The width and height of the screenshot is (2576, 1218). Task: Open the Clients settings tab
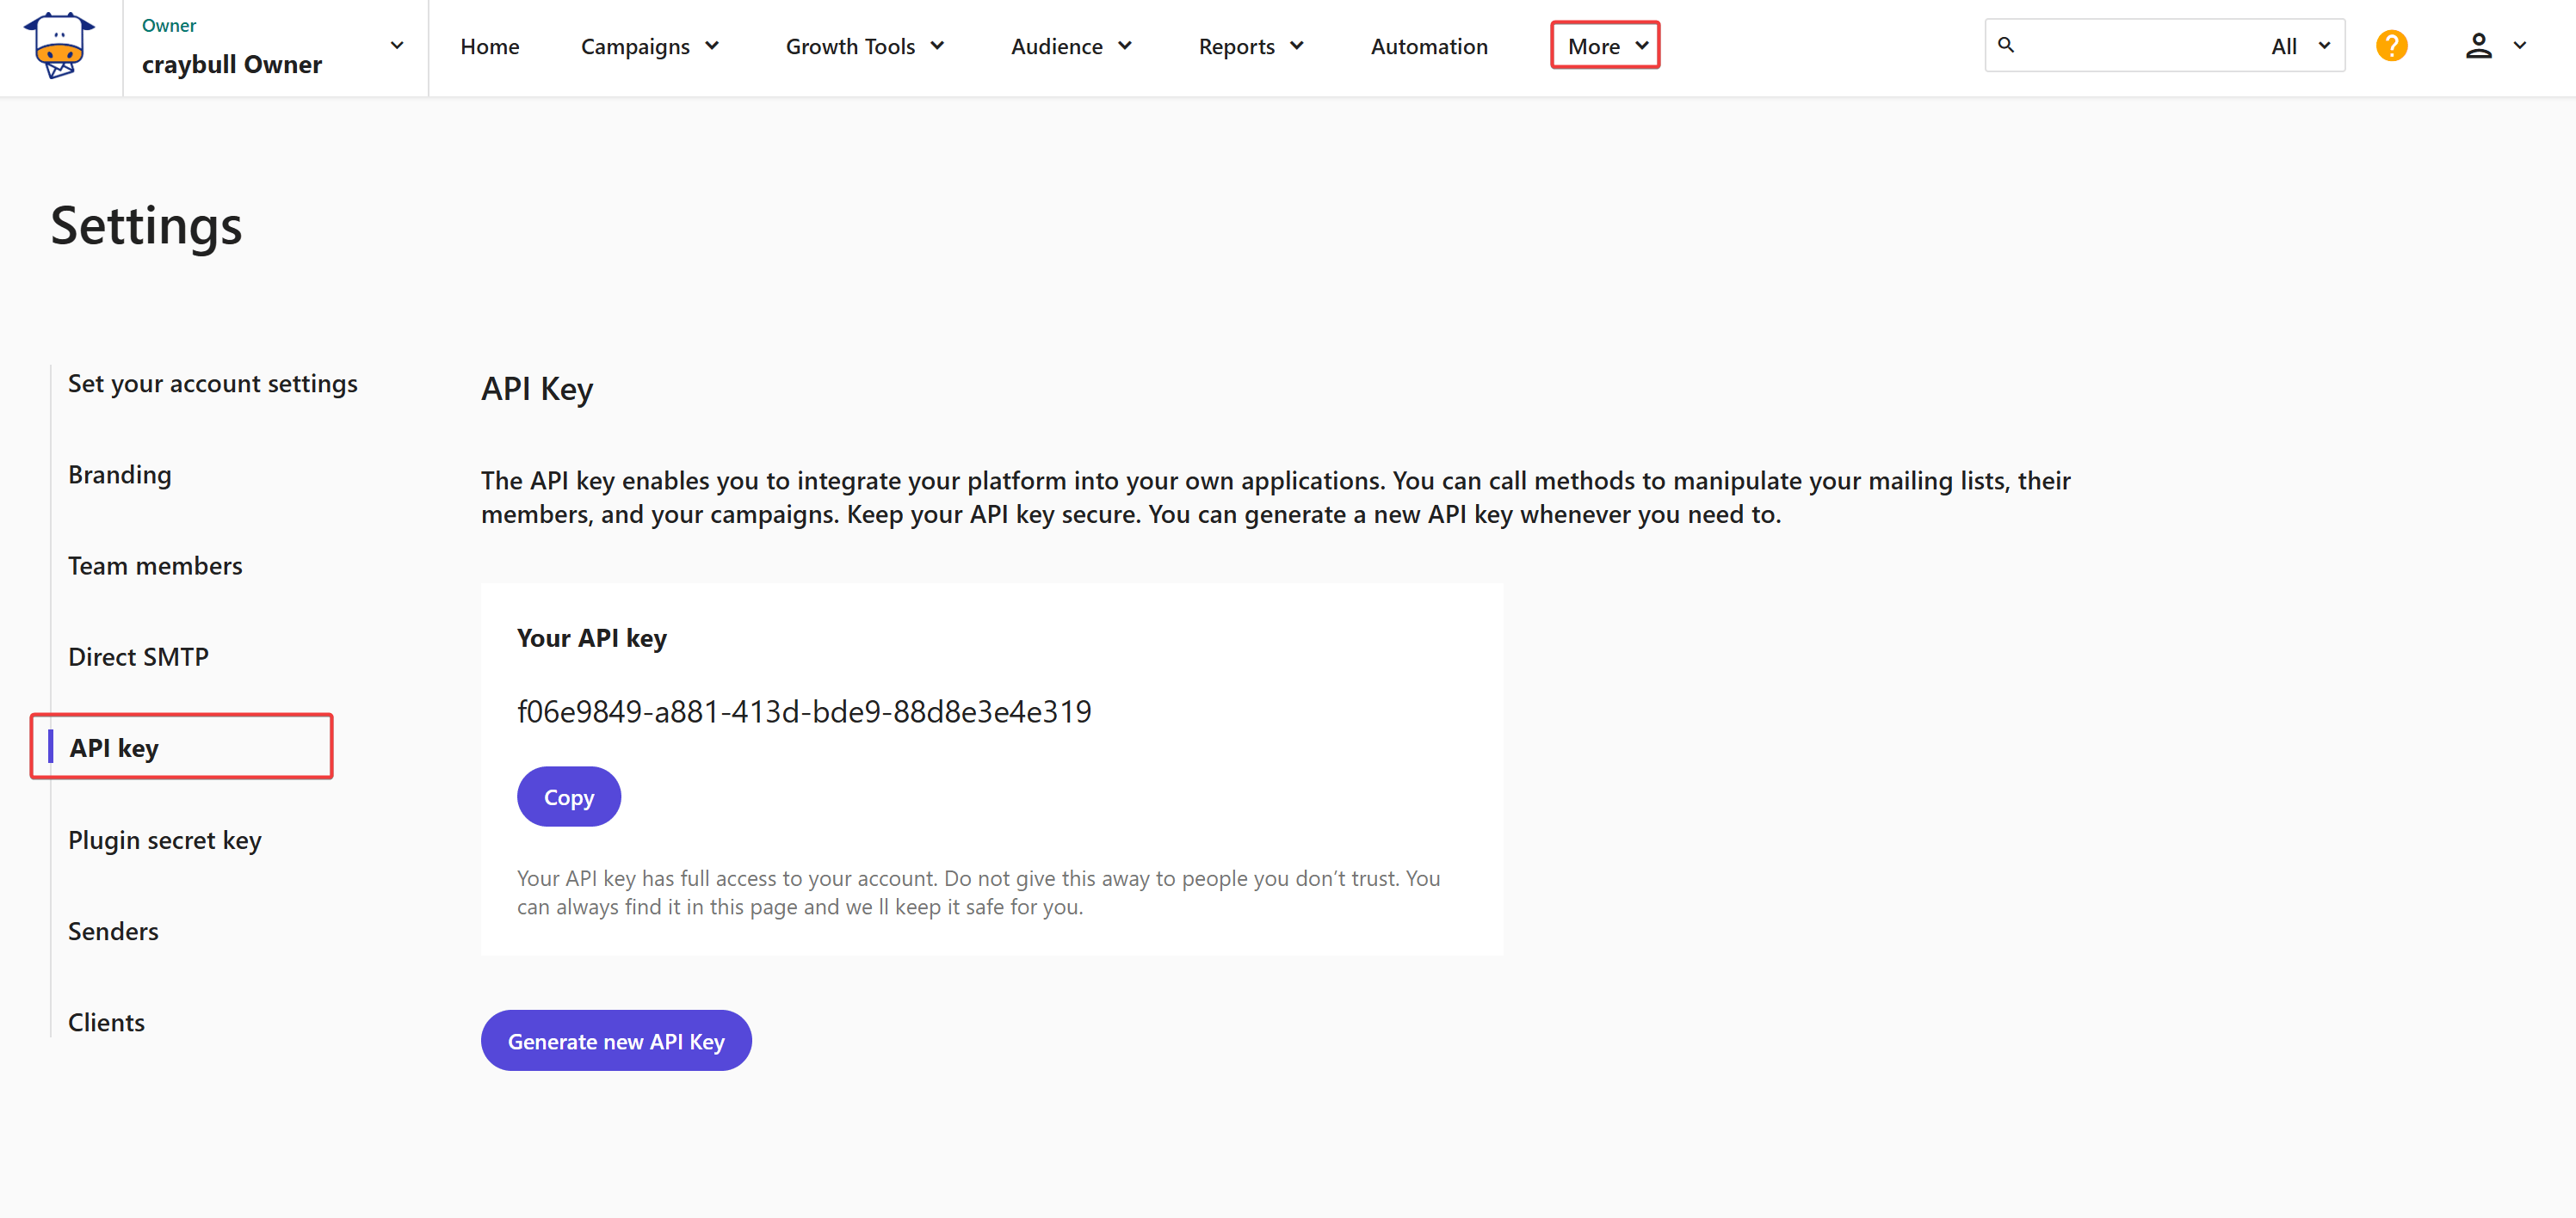[106, 1021]
